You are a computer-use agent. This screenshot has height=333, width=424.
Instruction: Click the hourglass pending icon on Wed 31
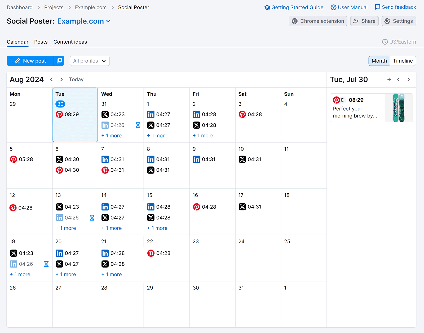pos(138,125)
